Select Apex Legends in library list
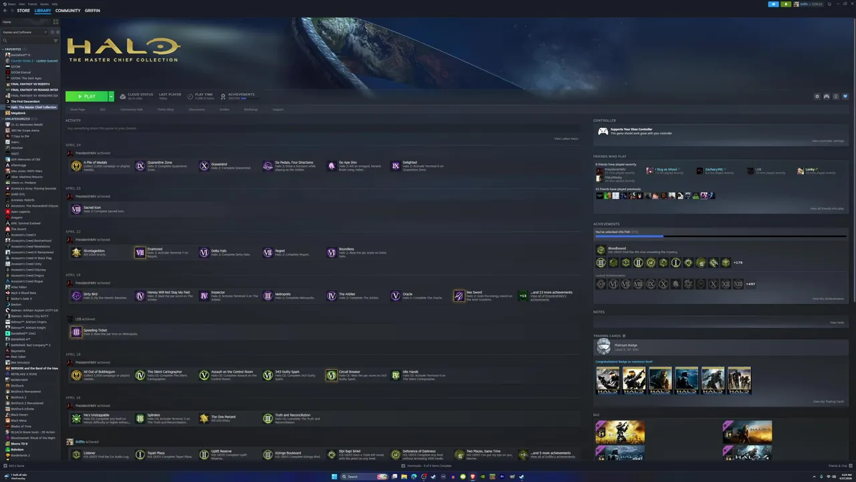Viewport: 856px width, 482px height. 20,212
